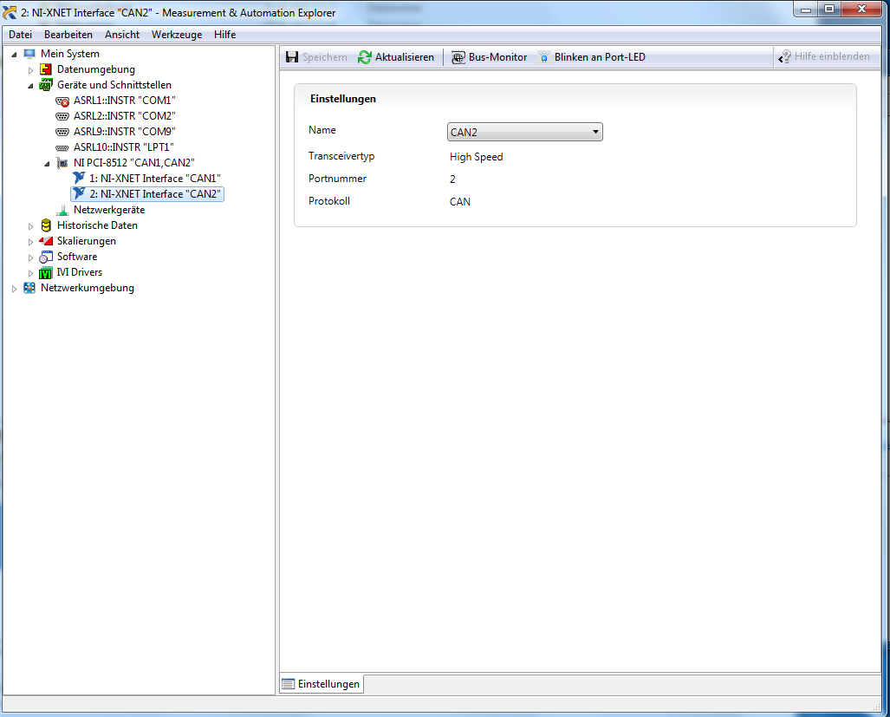Expand the IVI Drivers node
Image resolution: width=890 pixels, height=717 pixels.
30,273
